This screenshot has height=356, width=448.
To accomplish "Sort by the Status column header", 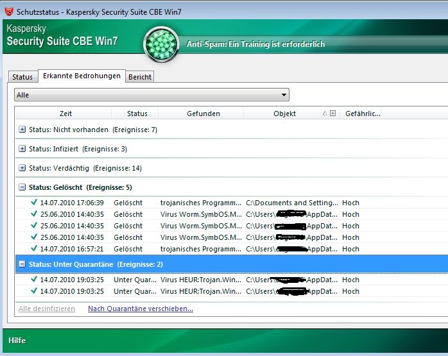I will coord(137,114).
